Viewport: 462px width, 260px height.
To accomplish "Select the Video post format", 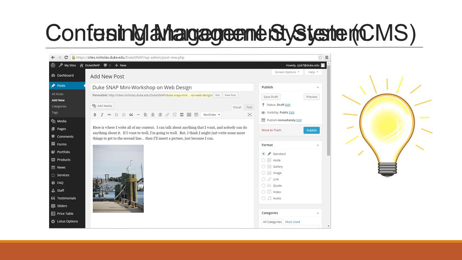I will (263, 192).
